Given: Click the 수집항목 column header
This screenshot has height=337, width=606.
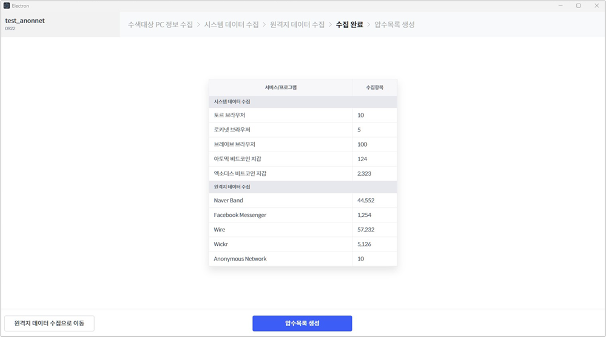Looking at the screenshot, I should pos(374,87).
